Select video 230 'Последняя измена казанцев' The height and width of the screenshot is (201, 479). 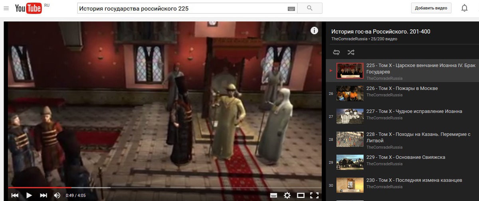[x=402, y=185]
